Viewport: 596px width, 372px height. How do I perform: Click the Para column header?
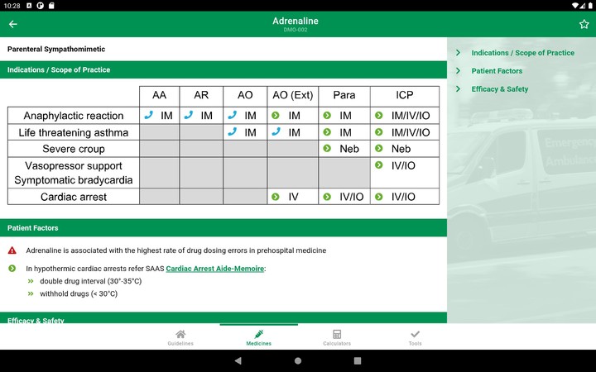click(344, 95)
